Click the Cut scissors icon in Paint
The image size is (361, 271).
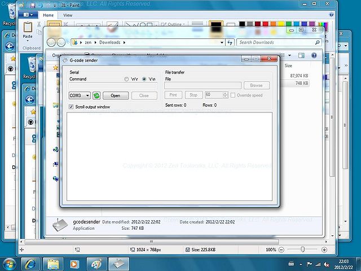[39, 24]
